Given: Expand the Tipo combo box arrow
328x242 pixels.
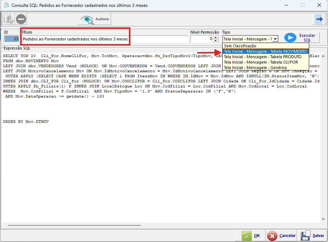Looking at the screenshot, I should point(275,39).
